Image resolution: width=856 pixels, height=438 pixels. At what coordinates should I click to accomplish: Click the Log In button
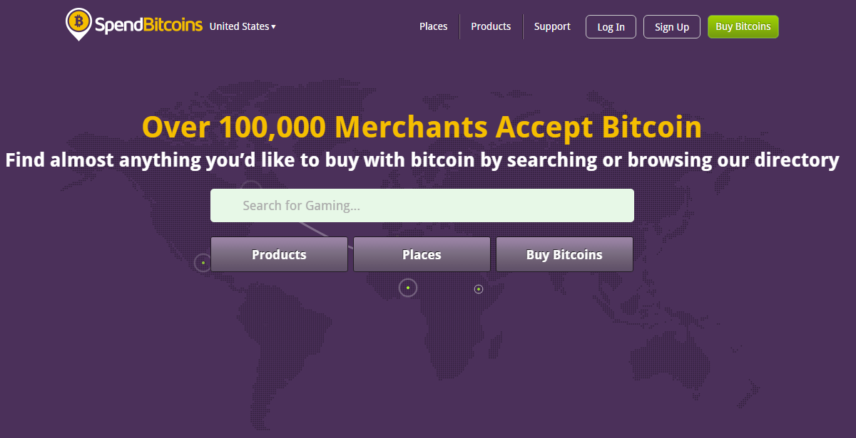(611, 27)
